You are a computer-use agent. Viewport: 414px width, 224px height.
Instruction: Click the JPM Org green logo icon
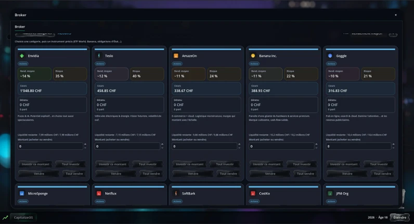[330, 194]
